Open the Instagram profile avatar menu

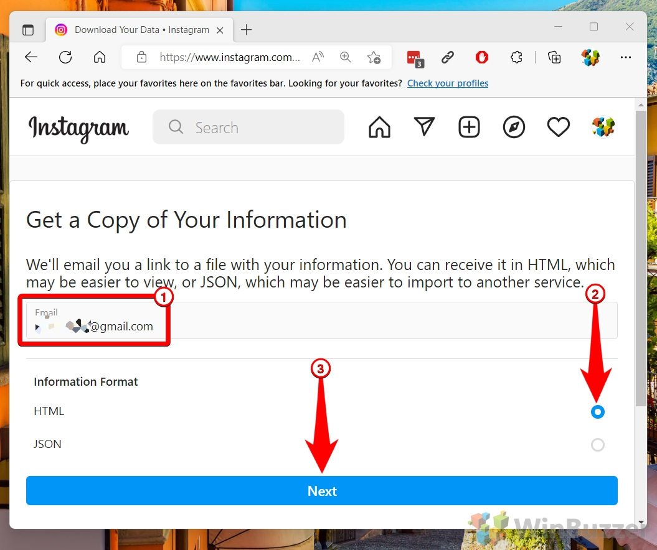click(603, 127)
